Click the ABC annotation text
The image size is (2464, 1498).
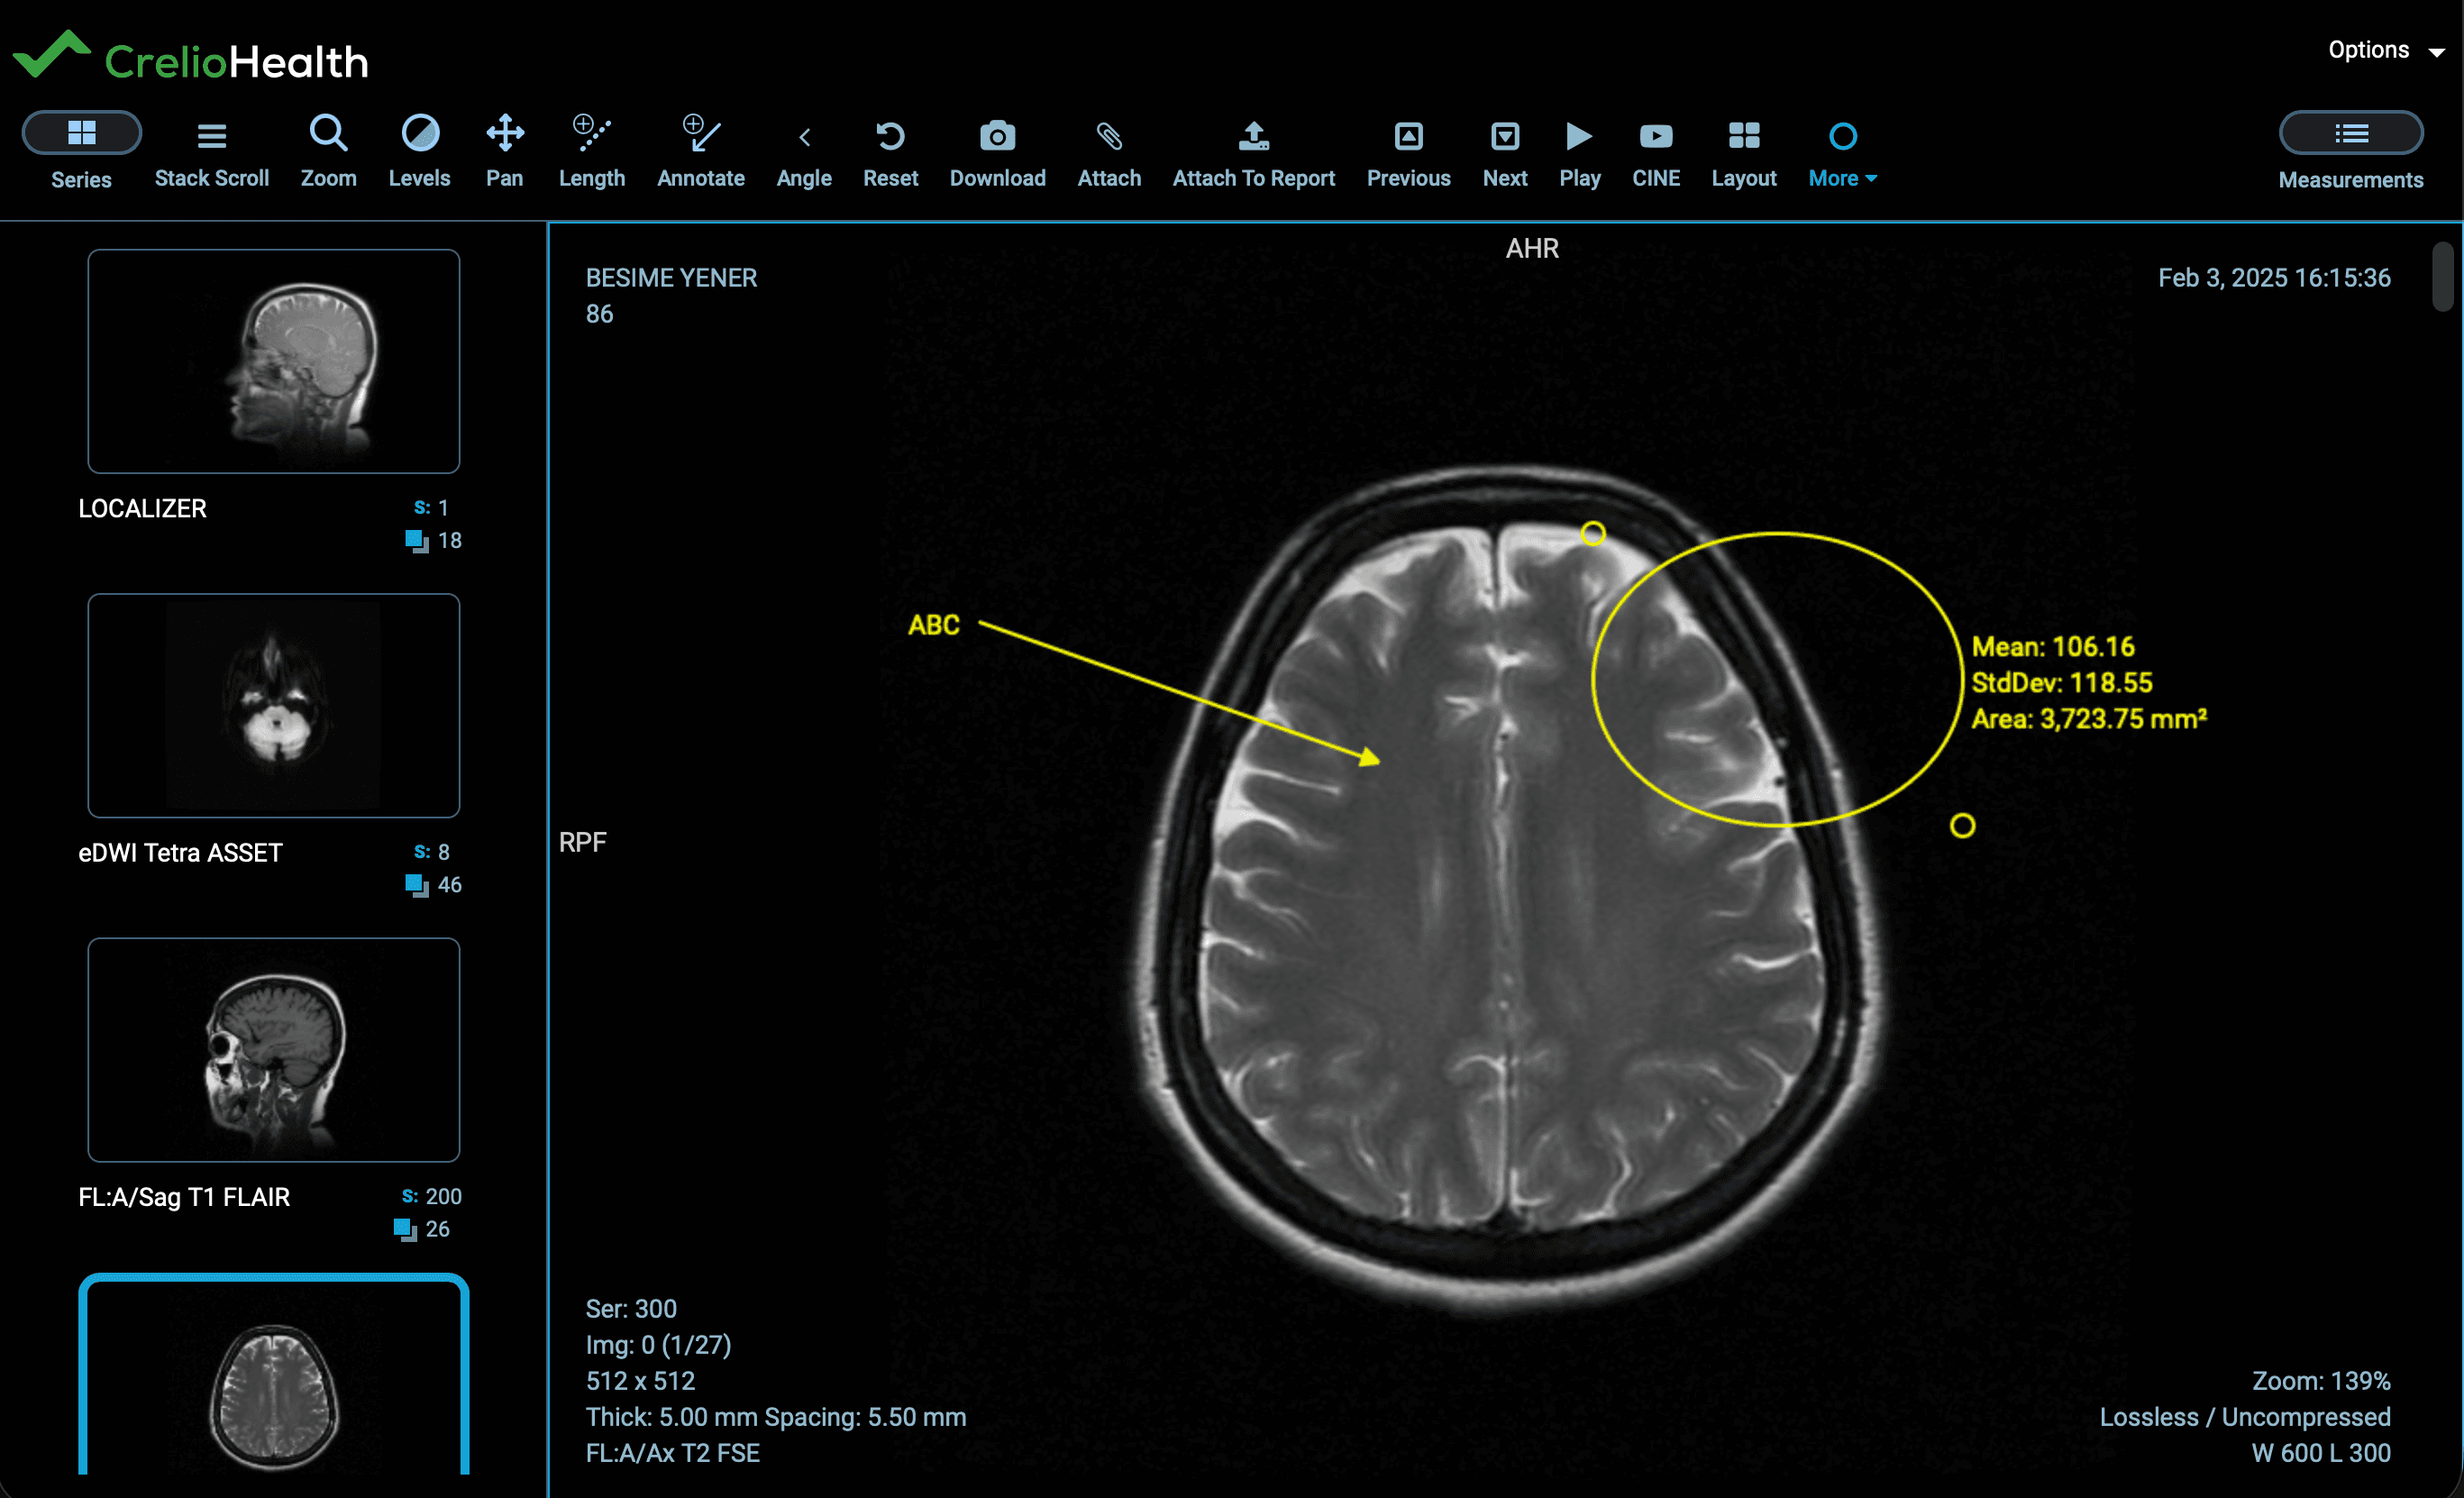pos(933,625)
